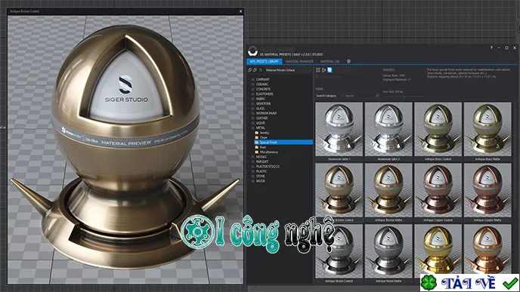This screenshot has width=520, height=292.
Task: Select the Special Finish subfolder
Action: 283,143
